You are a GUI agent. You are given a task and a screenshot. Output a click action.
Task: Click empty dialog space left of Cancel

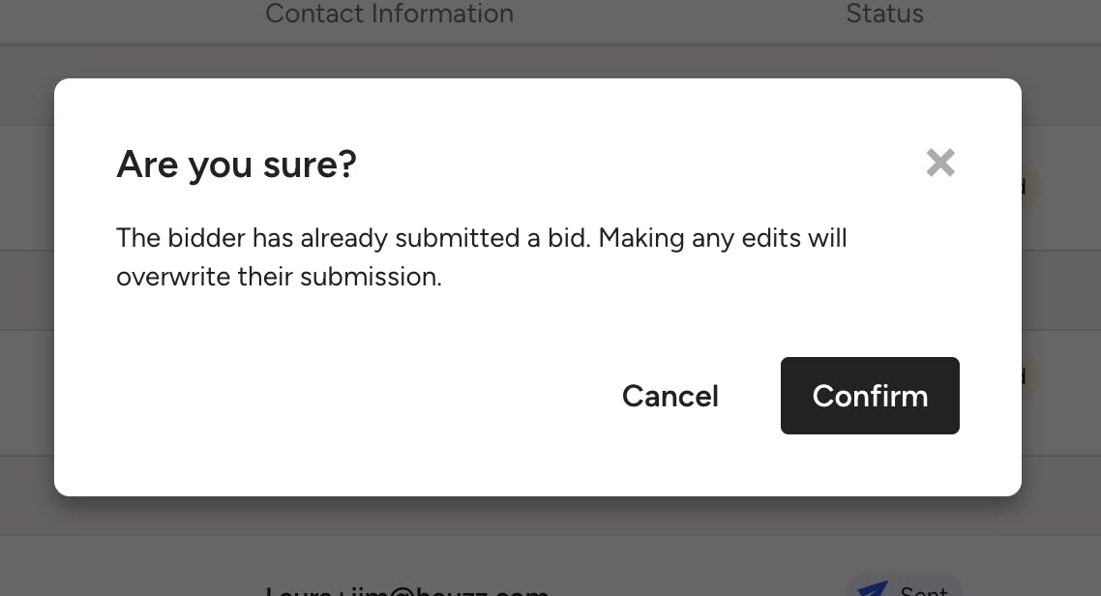tap(339, 396)
